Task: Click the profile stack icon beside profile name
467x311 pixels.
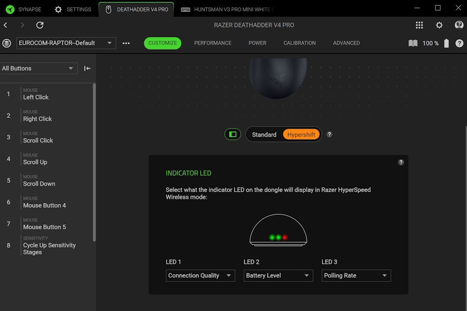Action: point(6,43)
